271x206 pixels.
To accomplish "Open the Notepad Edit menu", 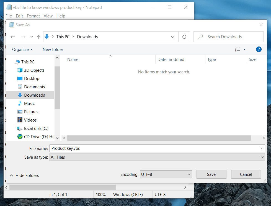I will coord(19,16).
